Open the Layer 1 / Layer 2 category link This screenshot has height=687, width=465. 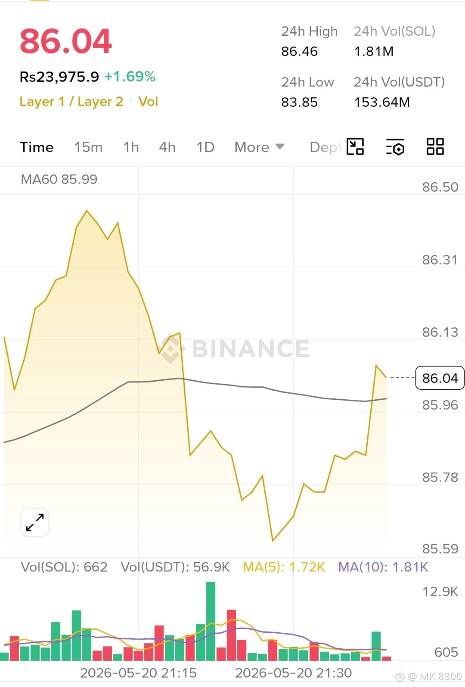(71, 102)
